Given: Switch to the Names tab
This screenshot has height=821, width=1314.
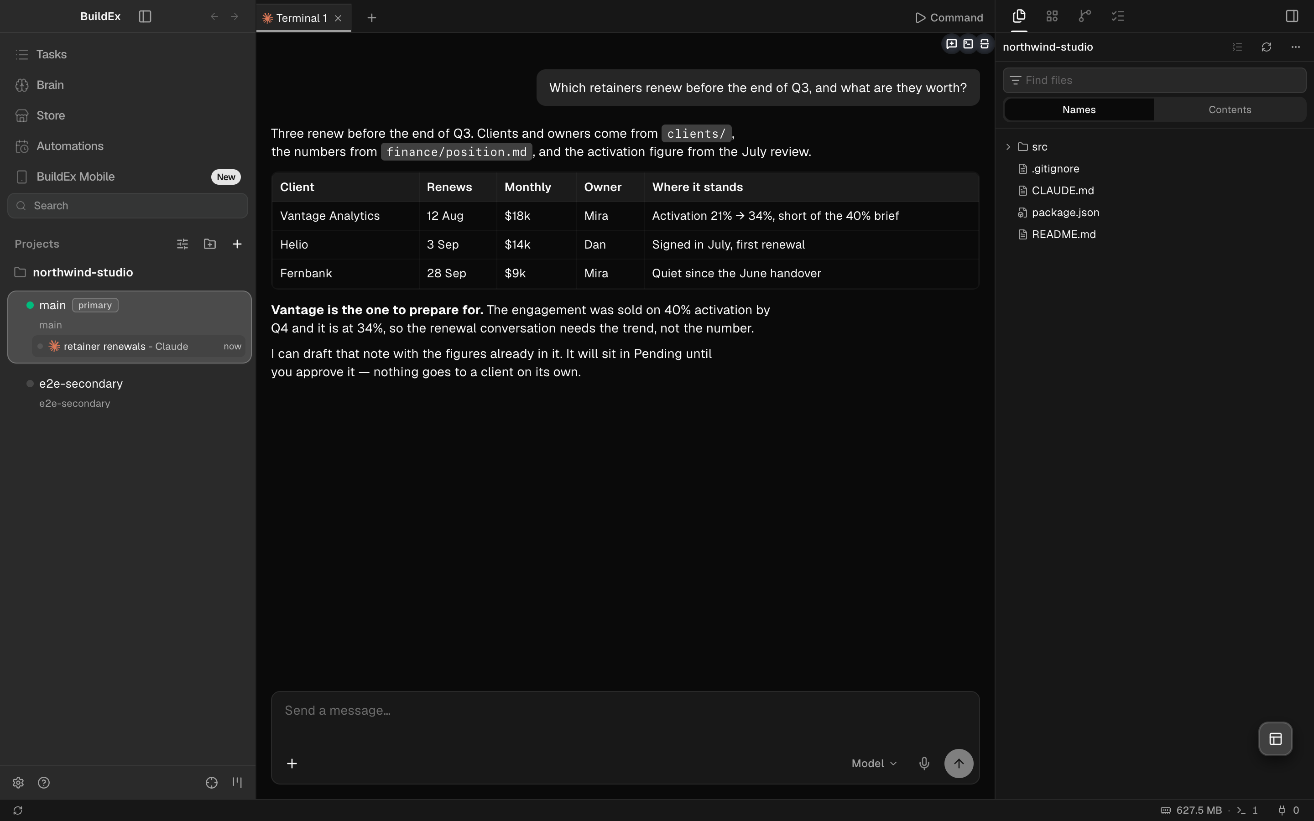Looking at the screenshot, I should [1079, 109].
